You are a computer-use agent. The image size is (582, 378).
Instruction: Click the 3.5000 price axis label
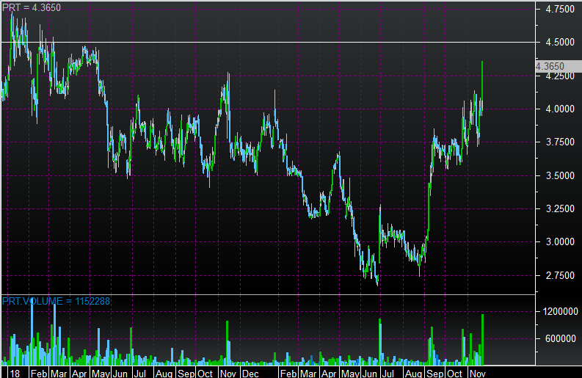[554, 176]
